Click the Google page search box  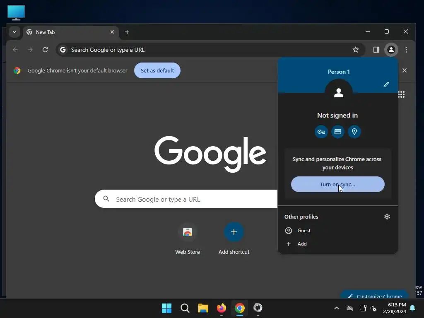pyautogui.click(x=186, y=199)
